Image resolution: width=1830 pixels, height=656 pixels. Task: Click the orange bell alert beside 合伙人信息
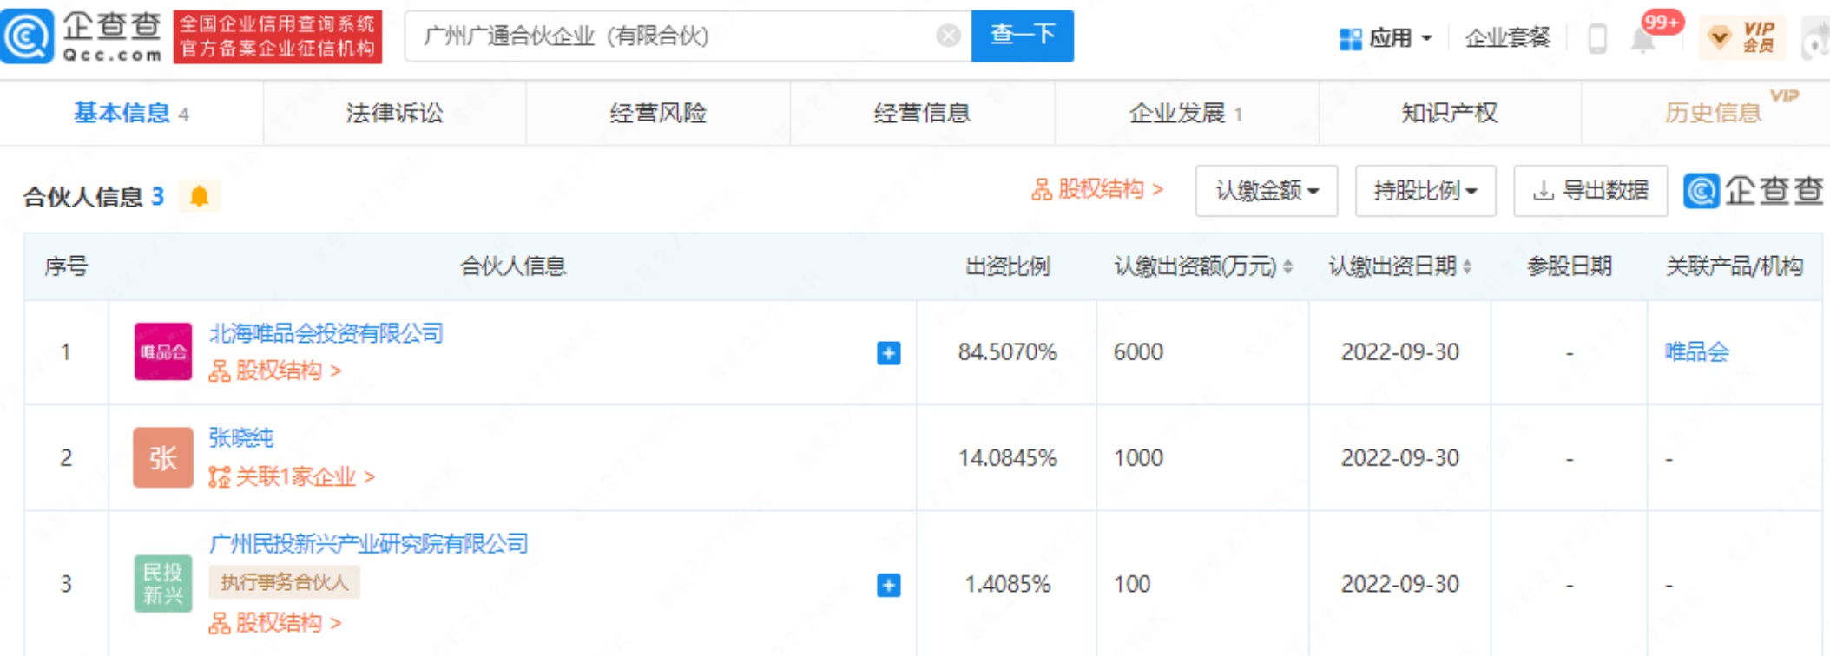[199, 197]
